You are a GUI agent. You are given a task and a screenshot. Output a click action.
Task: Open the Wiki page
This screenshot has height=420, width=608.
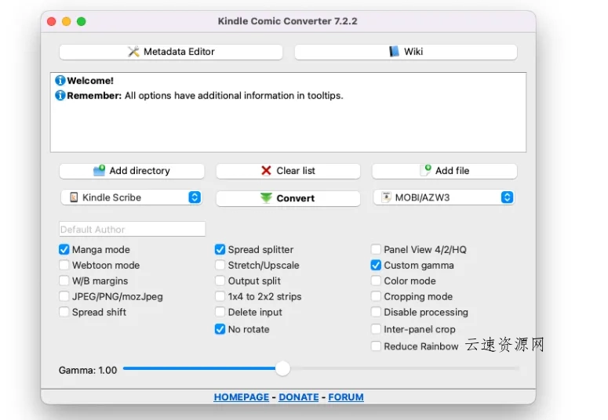tap(406, 52)
